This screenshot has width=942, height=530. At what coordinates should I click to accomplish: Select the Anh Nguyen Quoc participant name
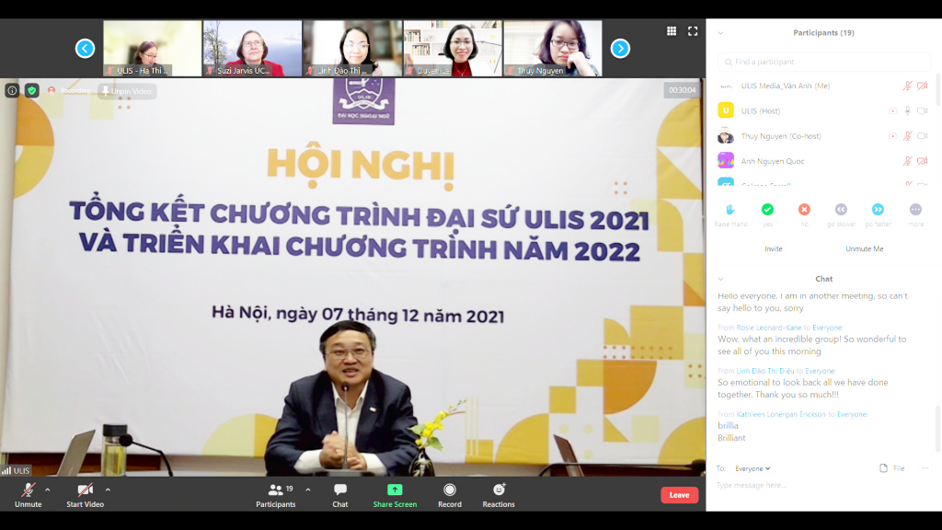(x=773, y=161)
